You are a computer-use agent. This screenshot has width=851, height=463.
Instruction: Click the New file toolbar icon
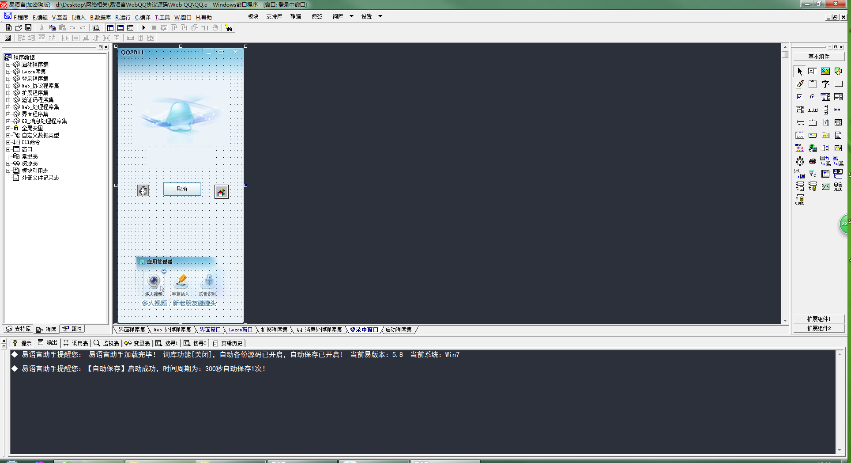click(8, 27)
